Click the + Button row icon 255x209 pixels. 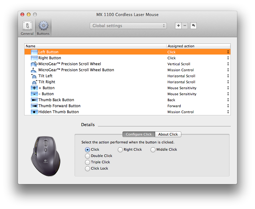pyautogui.click(x=34, y=88)
